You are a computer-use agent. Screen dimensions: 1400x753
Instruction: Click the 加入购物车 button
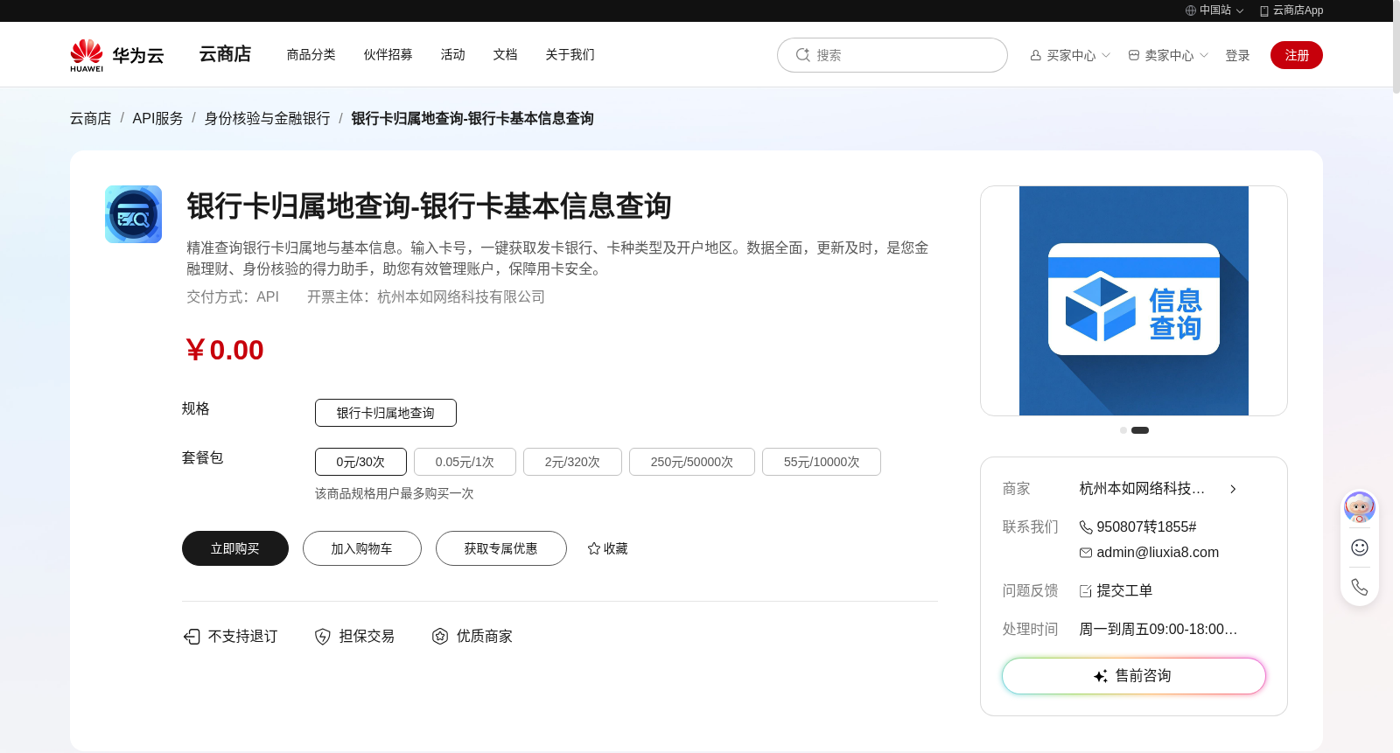362,548
